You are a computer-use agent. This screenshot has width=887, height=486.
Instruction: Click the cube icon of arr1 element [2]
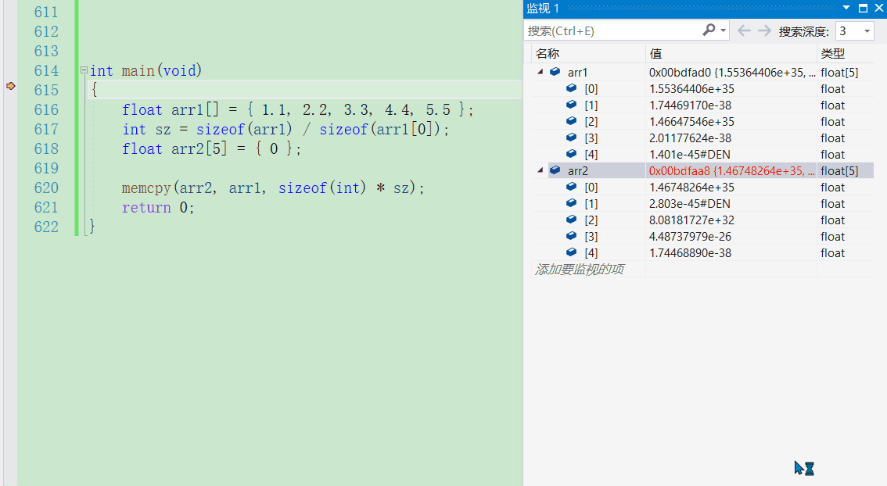(x=571, y=121)
